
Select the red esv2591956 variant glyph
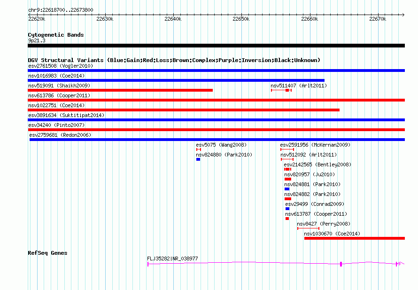click(287, 149)
